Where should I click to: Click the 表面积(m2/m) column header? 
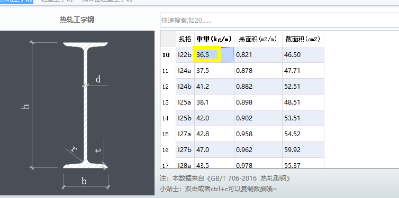pos(258,39)
